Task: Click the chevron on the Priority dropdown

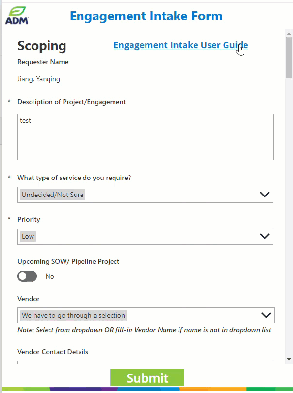Action: [x=265, y=236]
